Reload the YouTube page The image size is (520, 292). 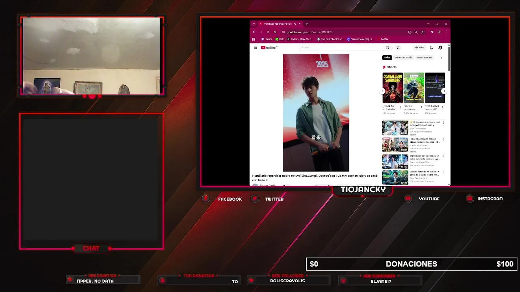click(268, 32)
